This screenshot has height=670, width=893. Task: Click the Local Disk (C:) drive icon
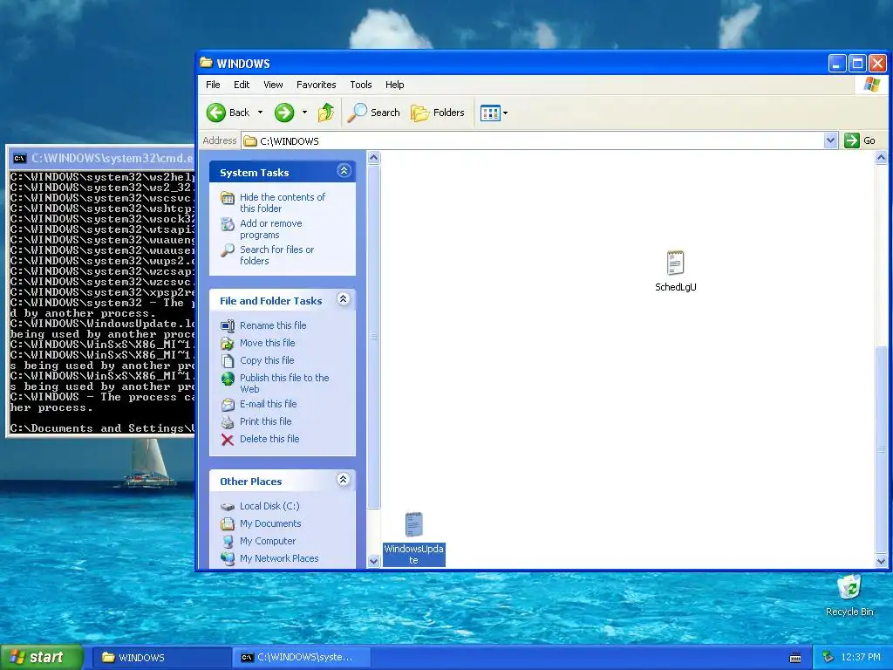pos(228,507)
